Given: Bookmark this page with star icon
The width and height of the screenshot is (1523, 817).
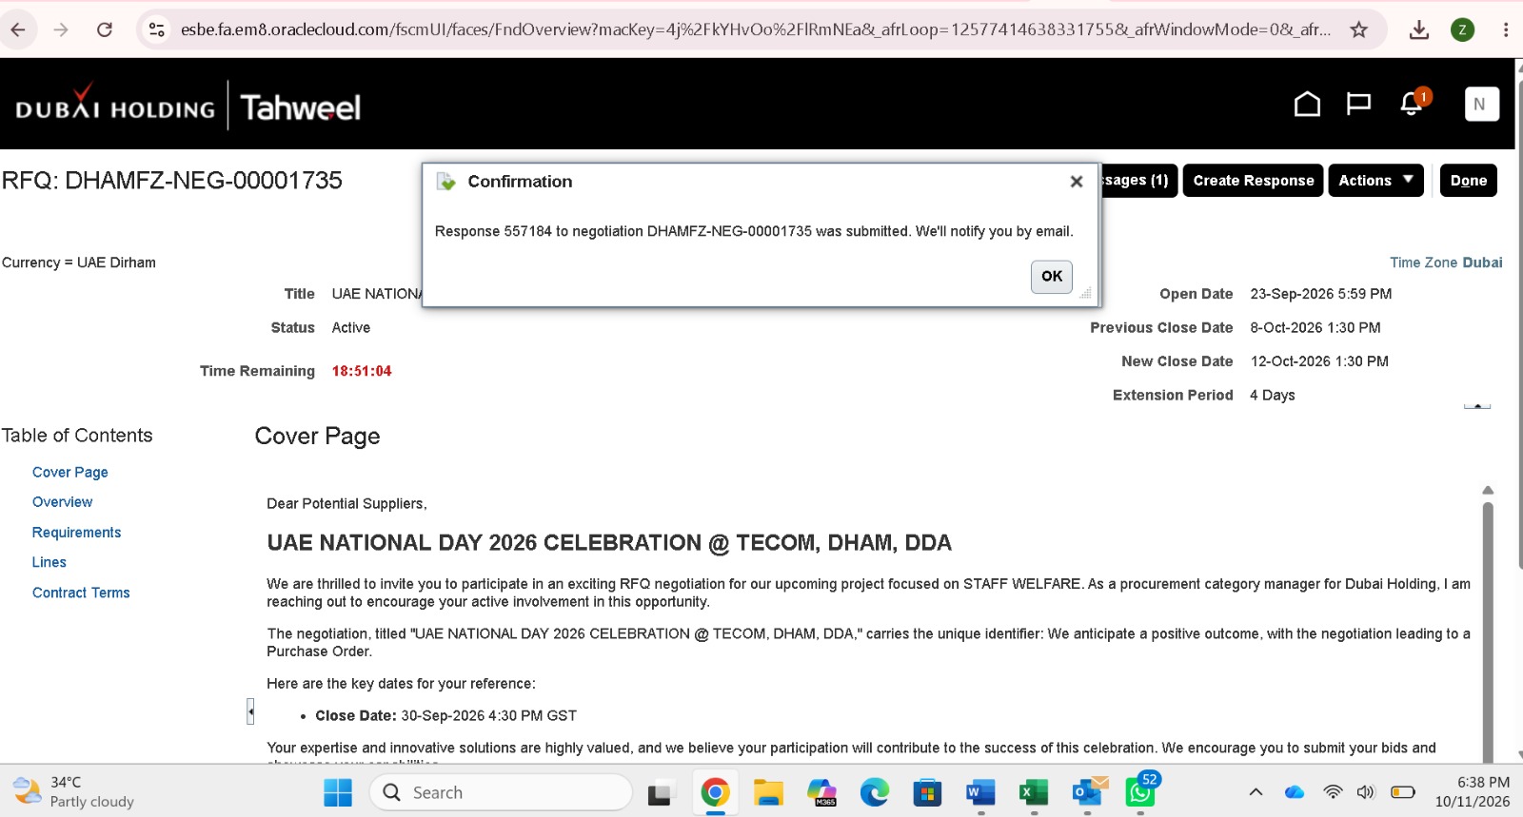Looking at the screenshot, I should tap(1359, 29).
